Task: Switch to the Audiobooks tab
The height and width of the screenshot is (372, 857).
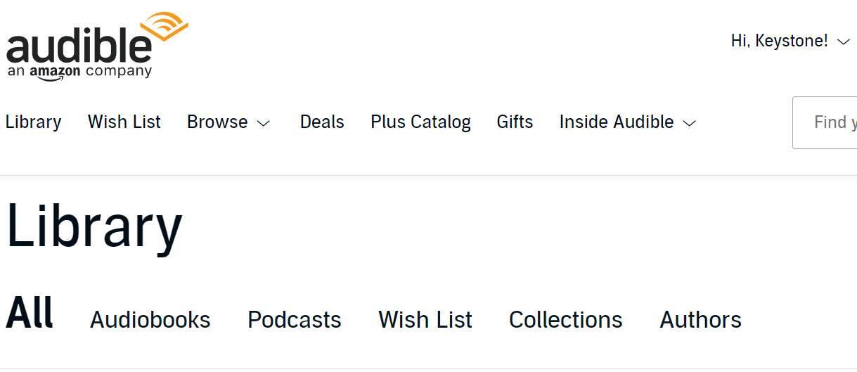Action: [150, 320]
